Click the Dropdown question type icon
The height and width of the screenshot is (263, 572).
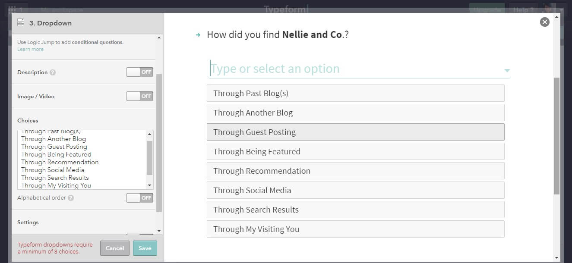tap(21, 23)
